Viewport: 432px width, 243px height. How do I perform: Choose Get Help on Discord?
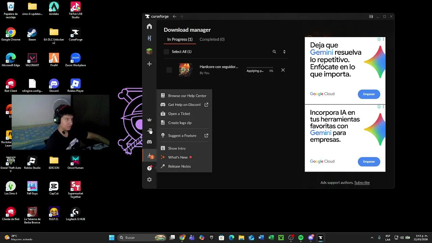(184, 105)
